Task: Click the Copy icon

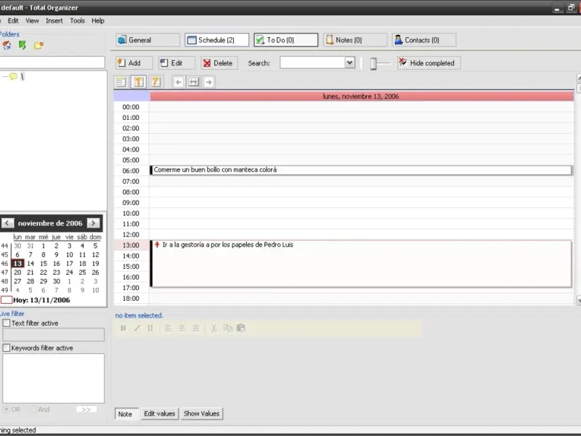Action: point(227,328)
